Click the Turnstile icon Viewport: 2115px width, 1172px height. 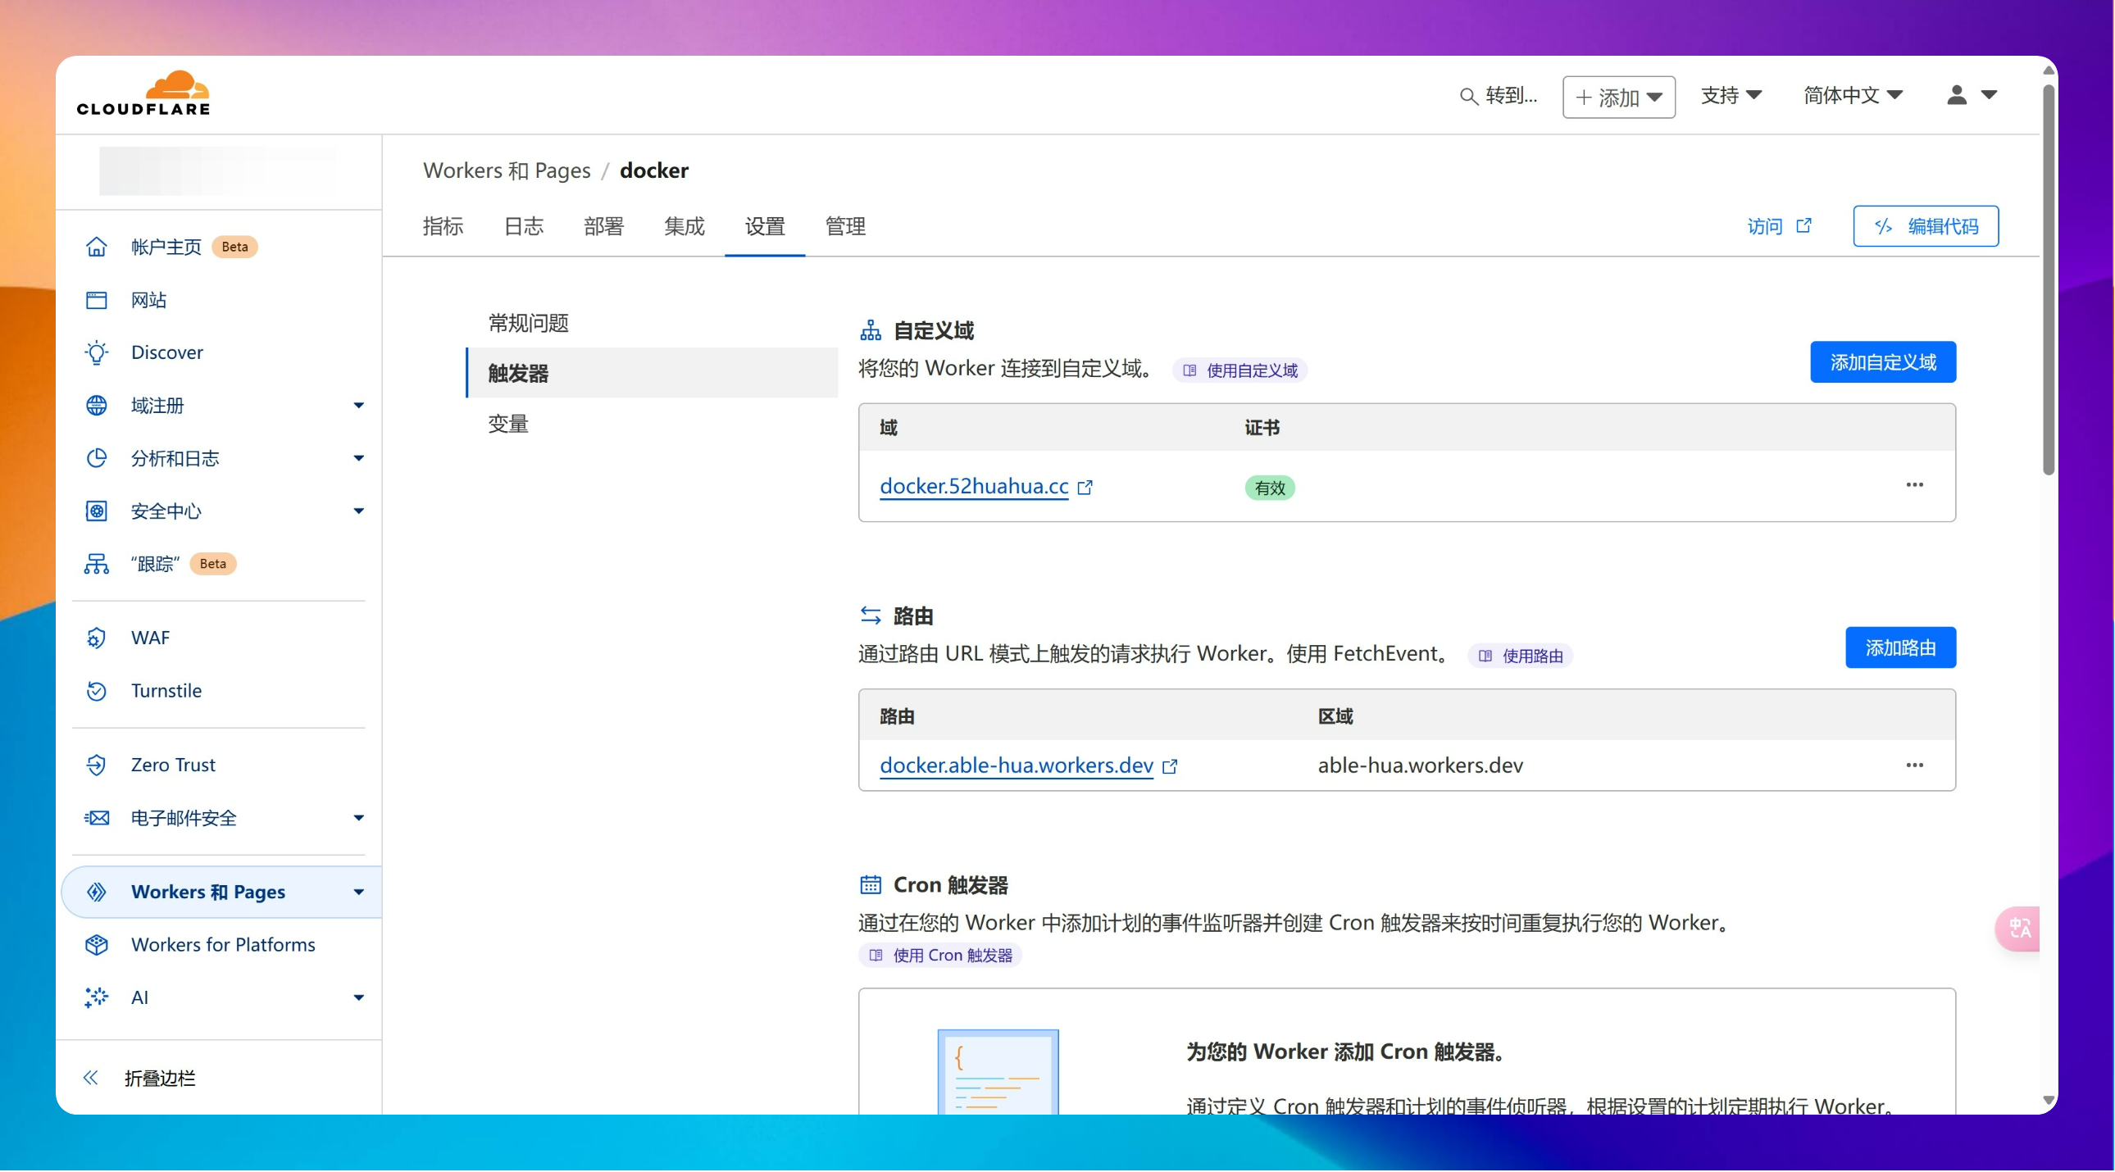(96, 691)
